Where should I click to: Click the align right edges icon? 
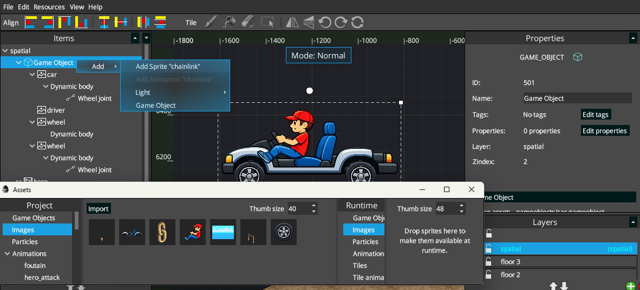(x=47, y=22)
